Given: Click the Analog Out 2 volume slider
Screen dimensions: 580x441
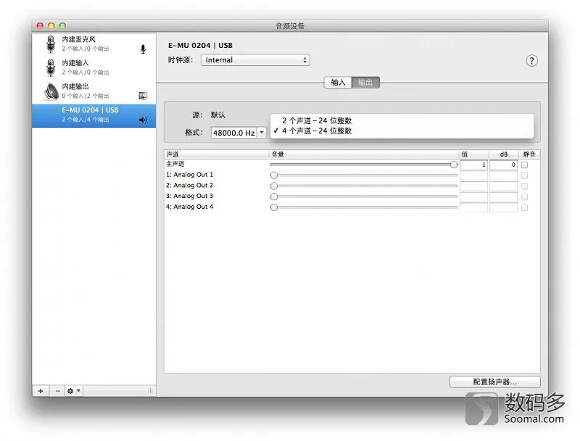Looking at the screenshot, I should click(364, 186).
